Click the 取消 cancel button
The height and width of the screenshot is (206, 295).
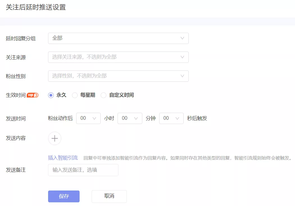[x=109, y=196]
